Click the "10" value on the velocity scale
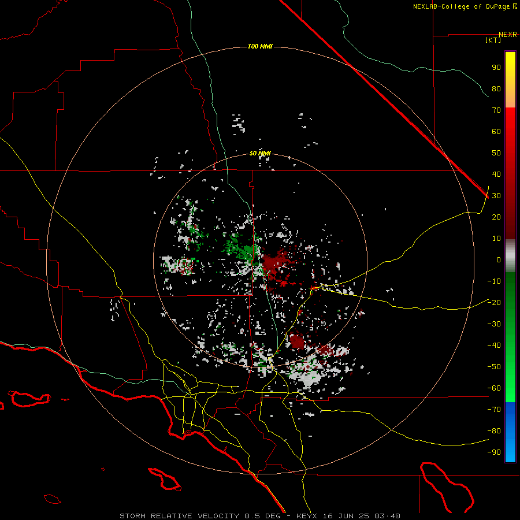 (x=496, y=239)
